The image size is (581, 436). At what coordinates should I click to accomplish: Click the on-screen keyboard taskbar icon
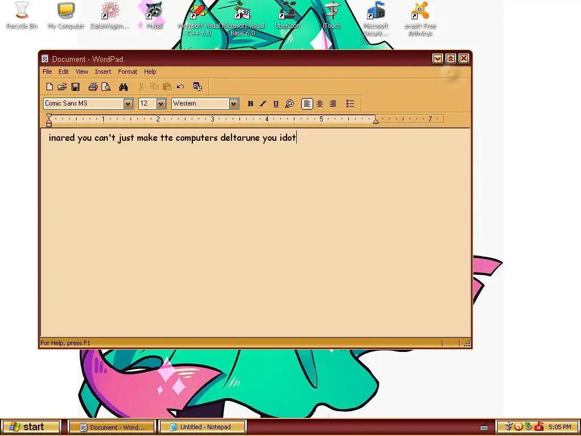coord(484,427)
